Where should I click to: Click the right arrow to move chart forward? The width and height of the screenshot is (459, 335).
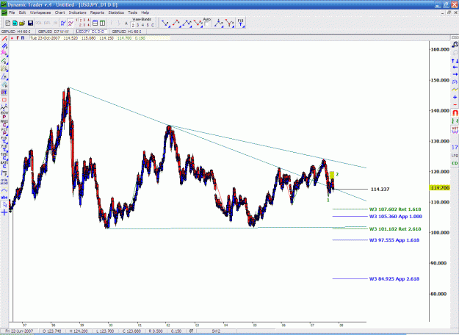[455, 74]
